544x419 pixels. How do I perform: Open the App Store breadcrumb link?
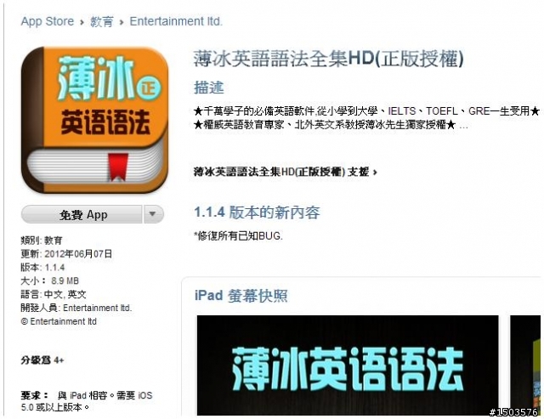[x=48, y=21]
